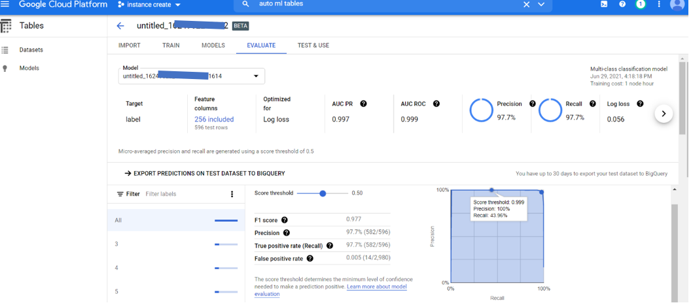
Task: Click the Score threshold slider handle
Action: 323,193
